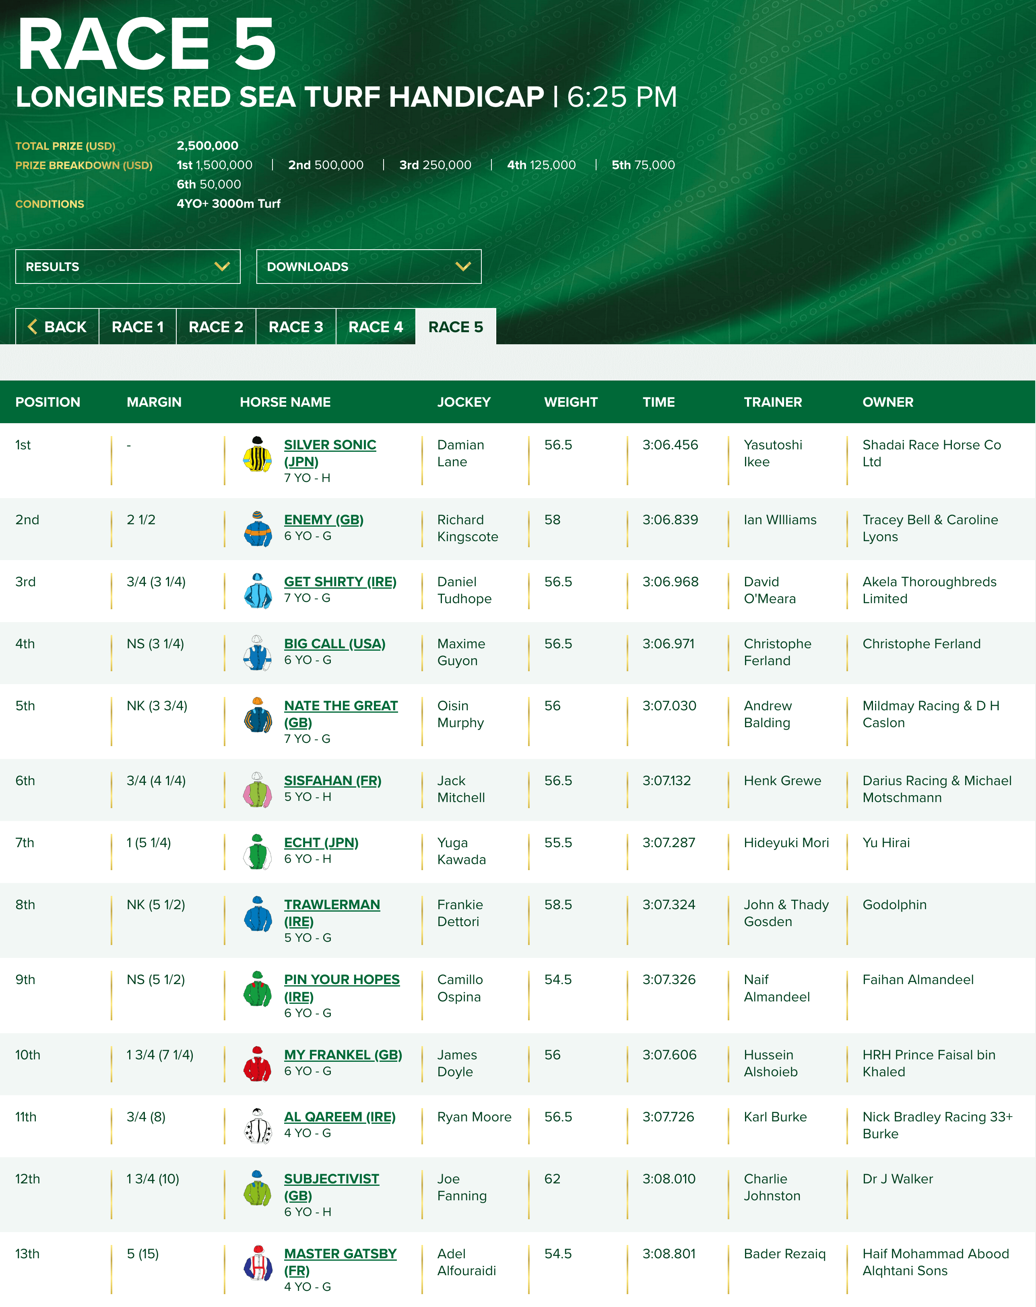Screen dimensions: 1036x1307
Task: Open the BIG CALL (USA) link
Action: click(334, 644)
